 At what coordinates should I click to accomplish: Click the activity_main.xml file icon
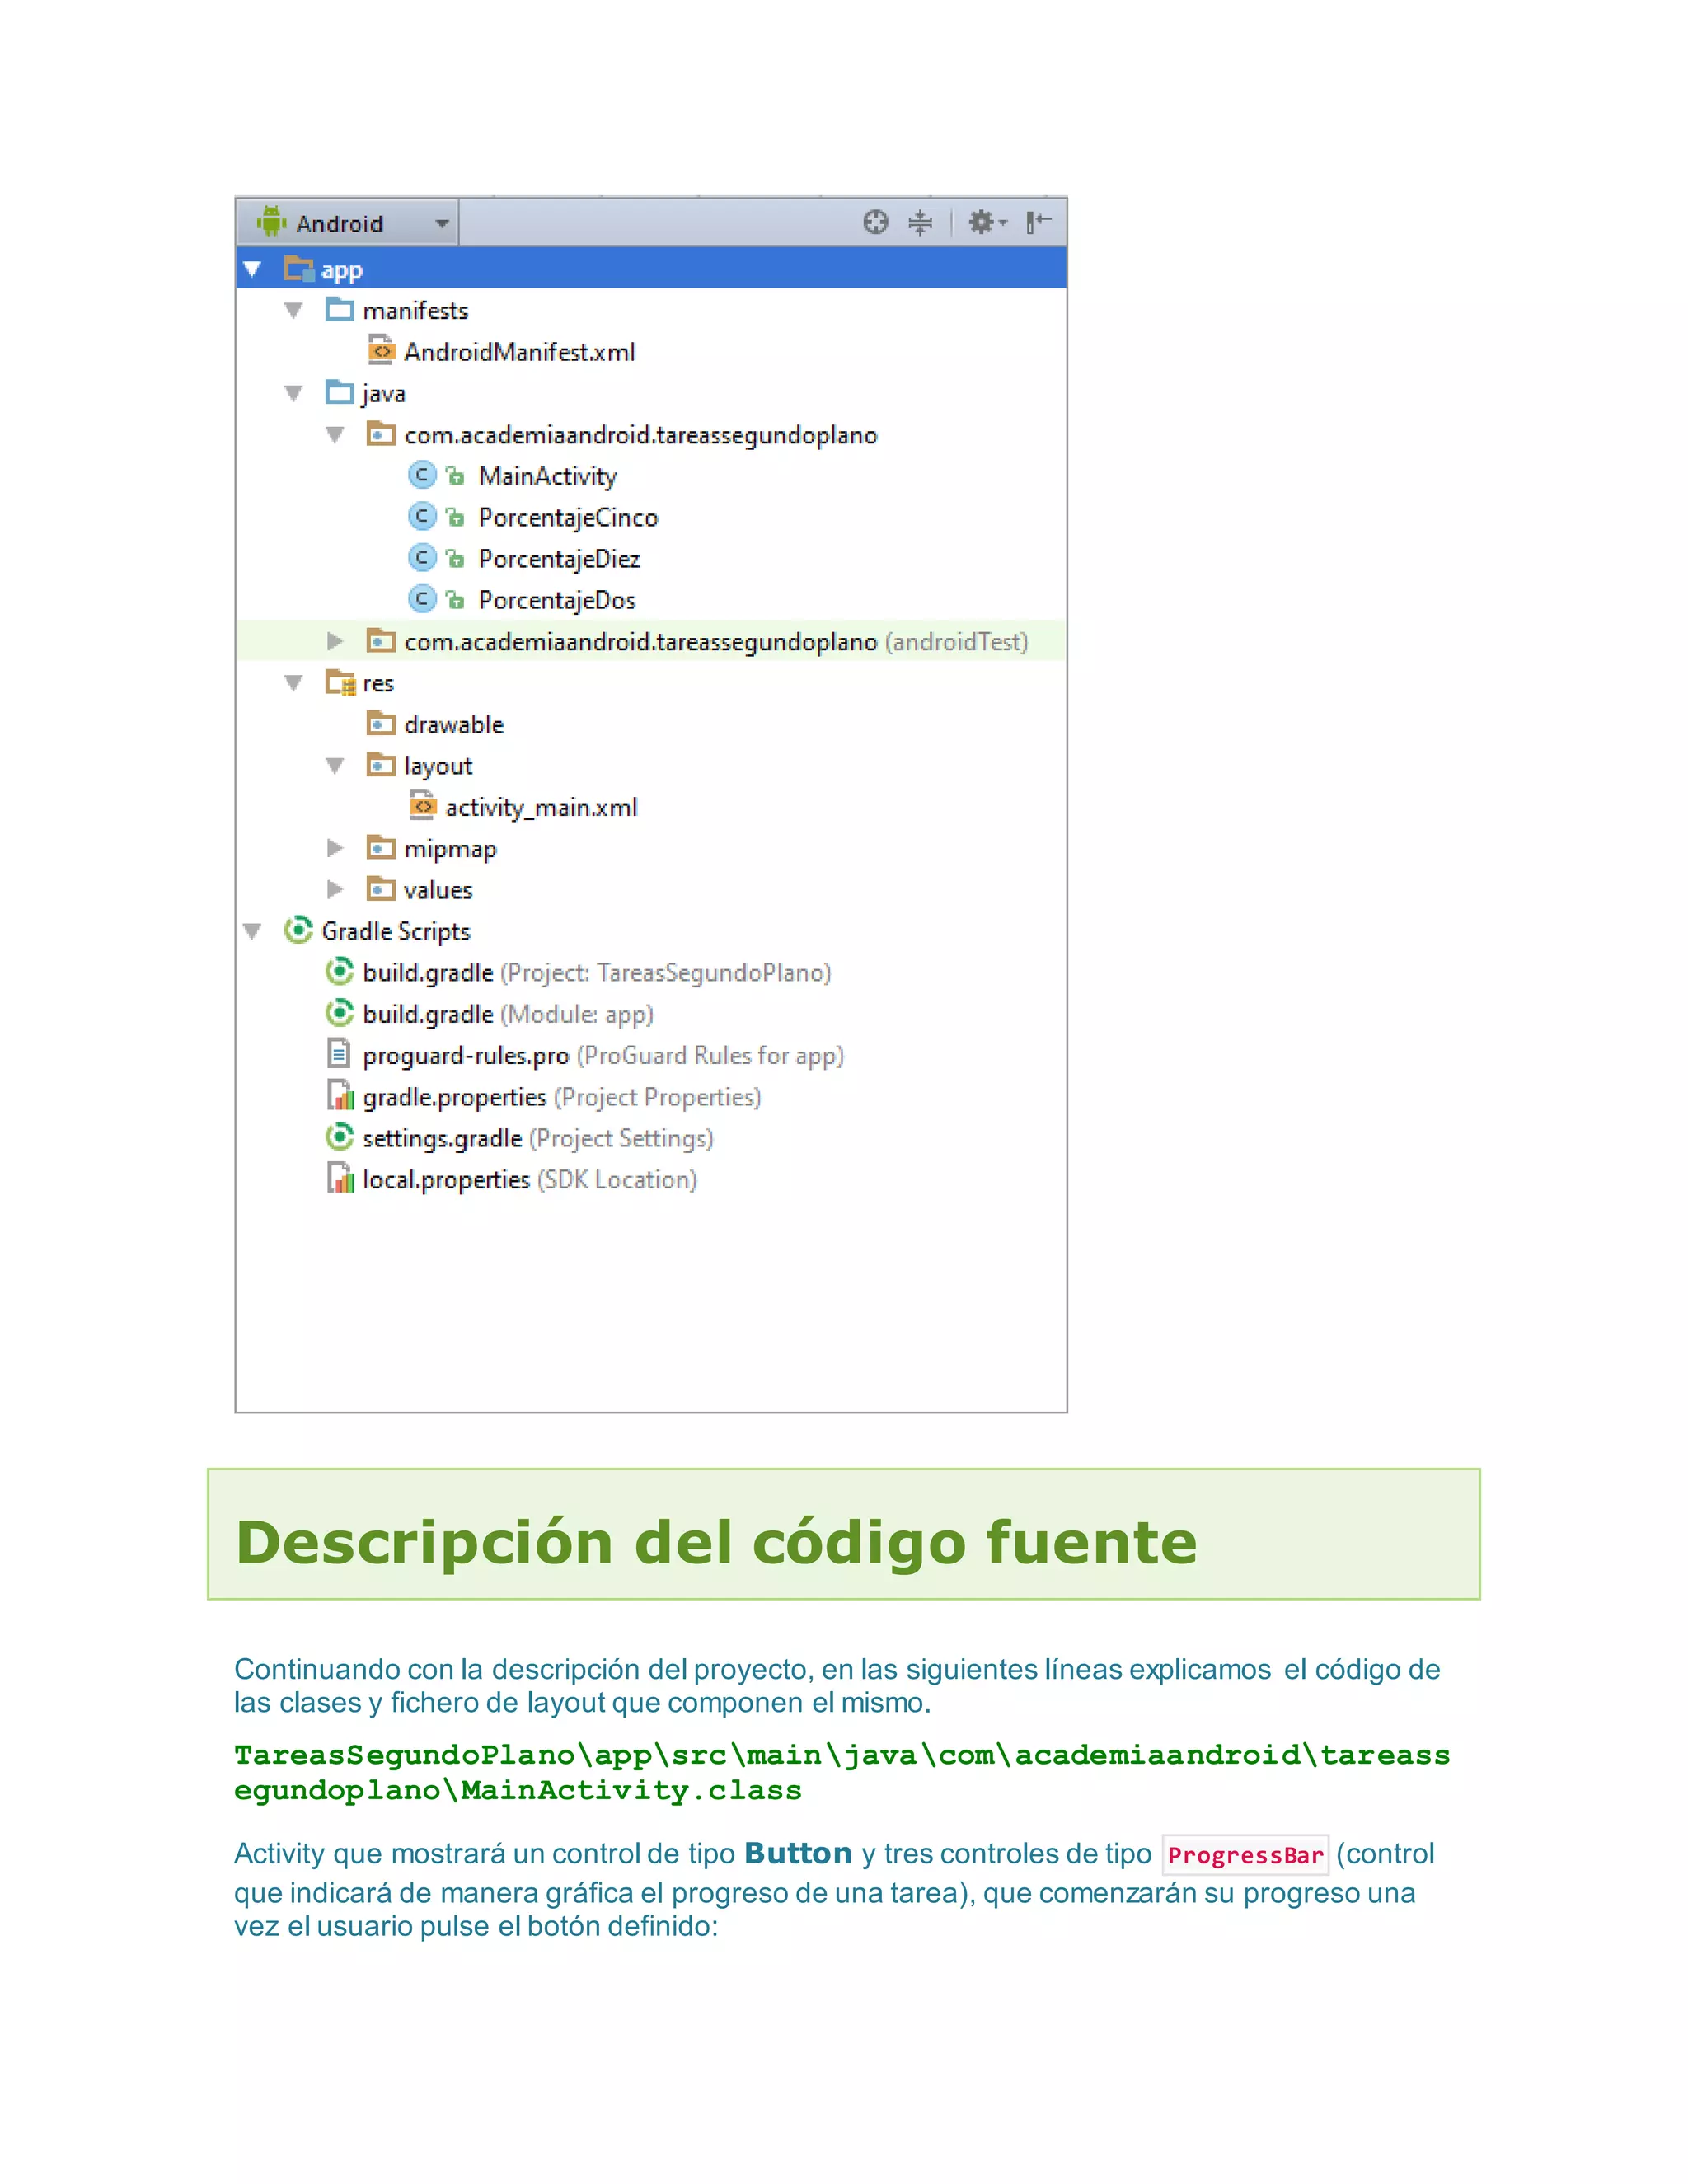coord(423,805)
